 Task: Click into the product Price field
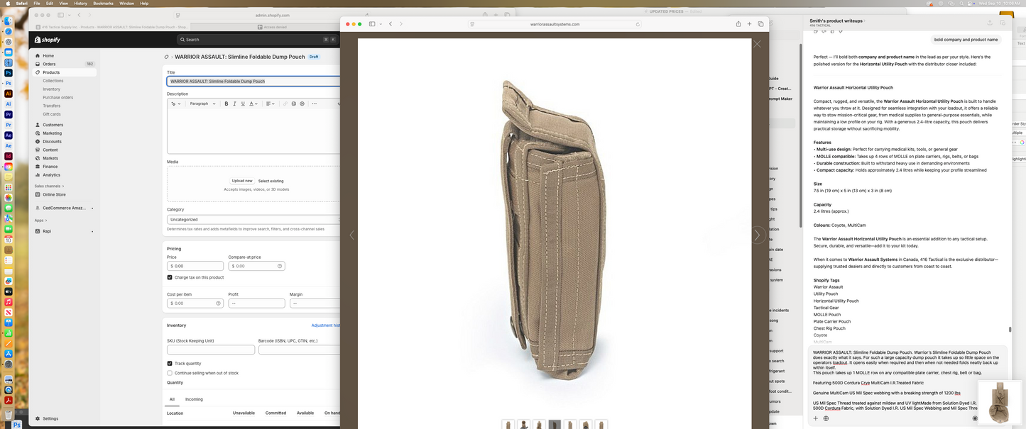(197, 266)
